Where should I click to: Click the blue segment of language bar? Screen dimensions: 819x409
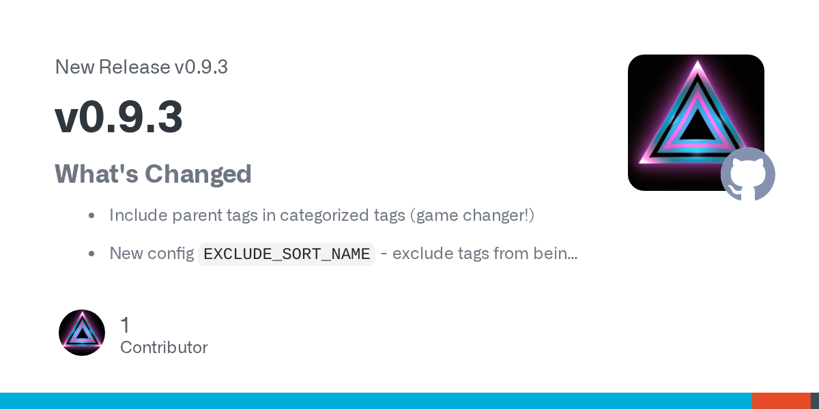[x=375, y=401]
